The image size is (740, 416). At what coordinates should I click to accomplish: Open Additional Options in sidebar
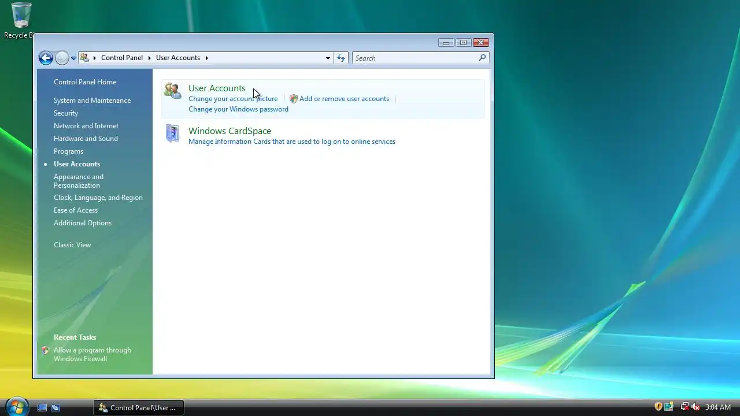83,223
